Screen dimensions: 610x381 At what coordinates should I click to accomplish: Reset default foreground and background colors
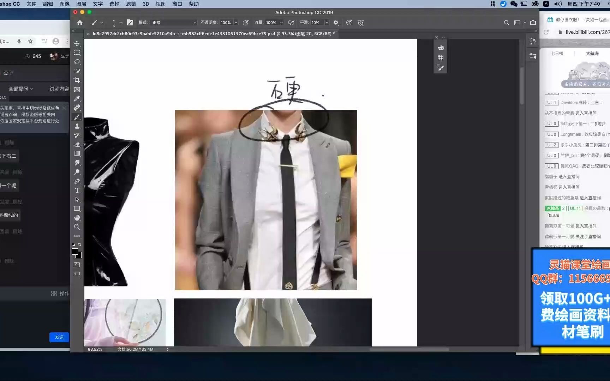73,244
